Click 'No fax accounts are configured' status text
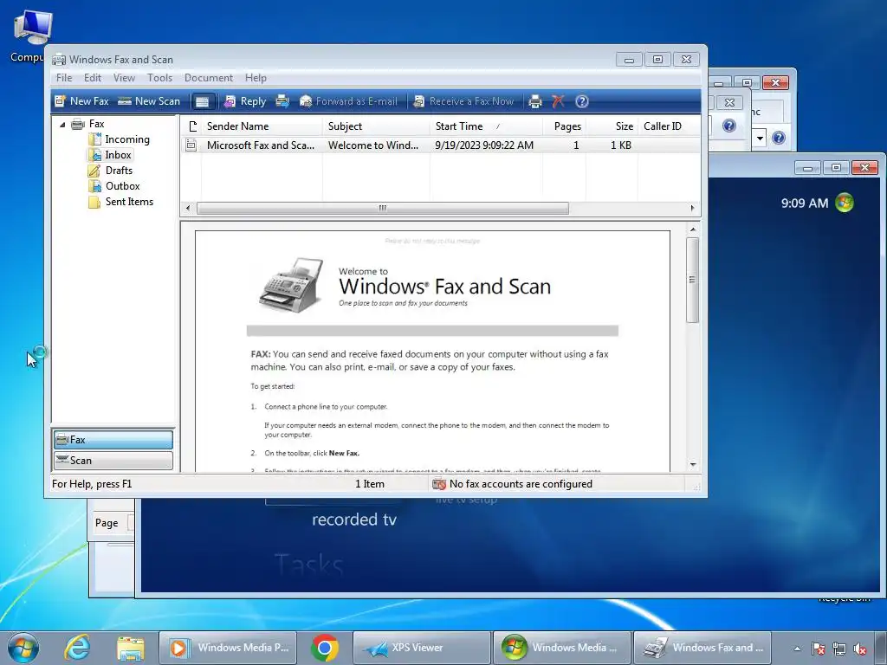This screenshot has height=665, width=887. pyautogui.click(x=521, y=484)
